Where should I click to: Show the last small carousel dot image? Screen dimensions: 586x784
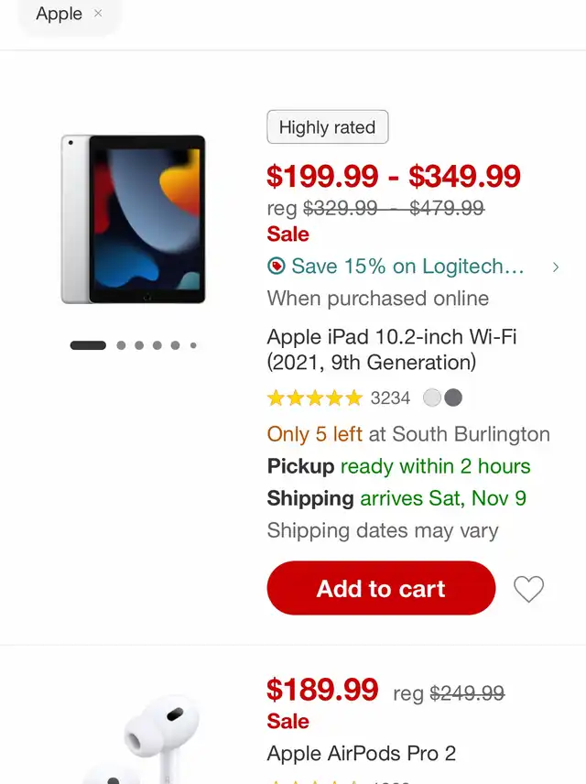(193, 345)
